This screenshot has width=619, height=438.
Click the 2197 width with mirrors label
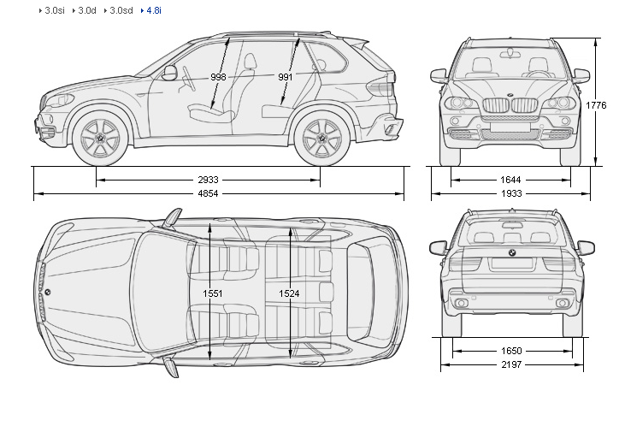click(x=511, y=366)
